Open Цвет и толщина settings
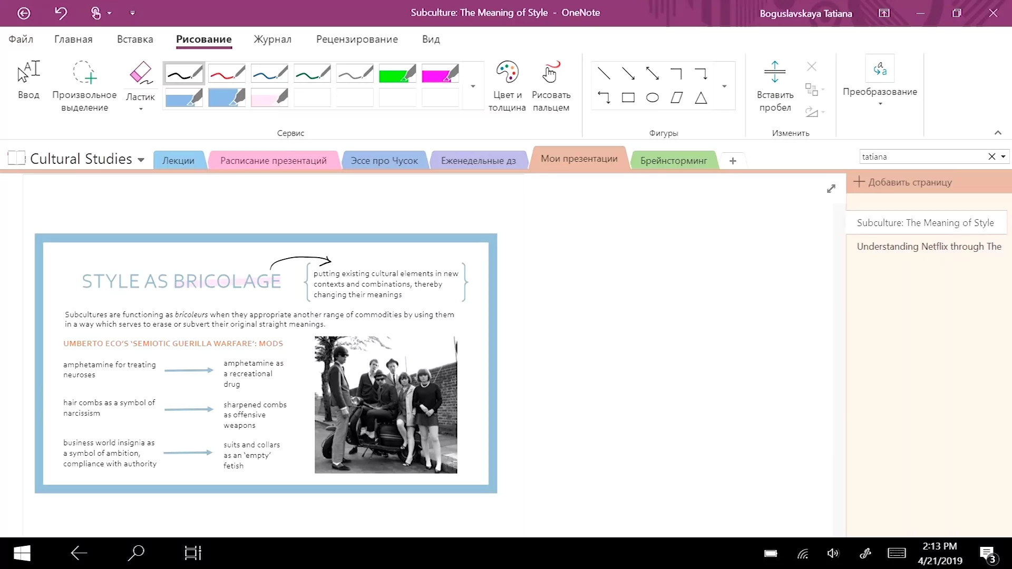The height and width of the screenshot is (569, 1012). pos(507,86)
